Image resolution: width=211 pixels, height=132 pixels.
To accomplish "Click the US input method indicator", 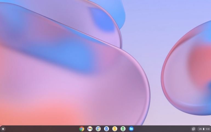I will pos(200,129).
